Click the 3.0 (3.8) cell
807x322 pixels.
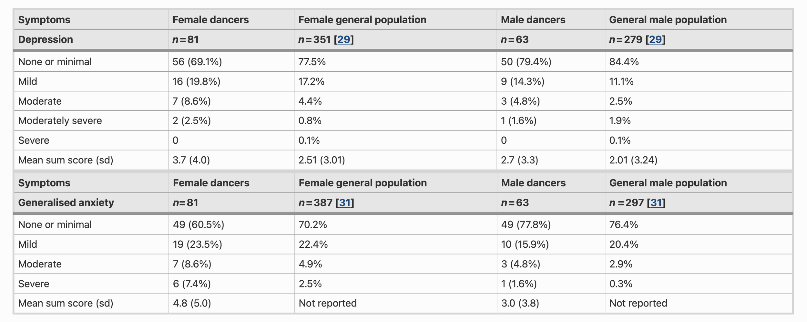pos(520,303)
